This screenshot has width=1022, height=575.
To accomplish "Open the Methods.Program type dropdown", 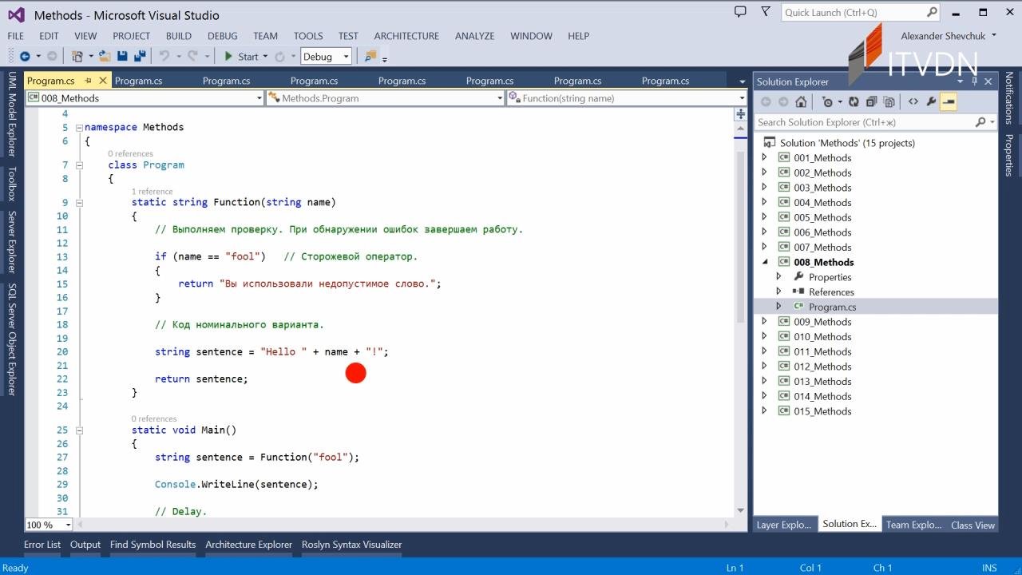I will [x=500, y=98].
